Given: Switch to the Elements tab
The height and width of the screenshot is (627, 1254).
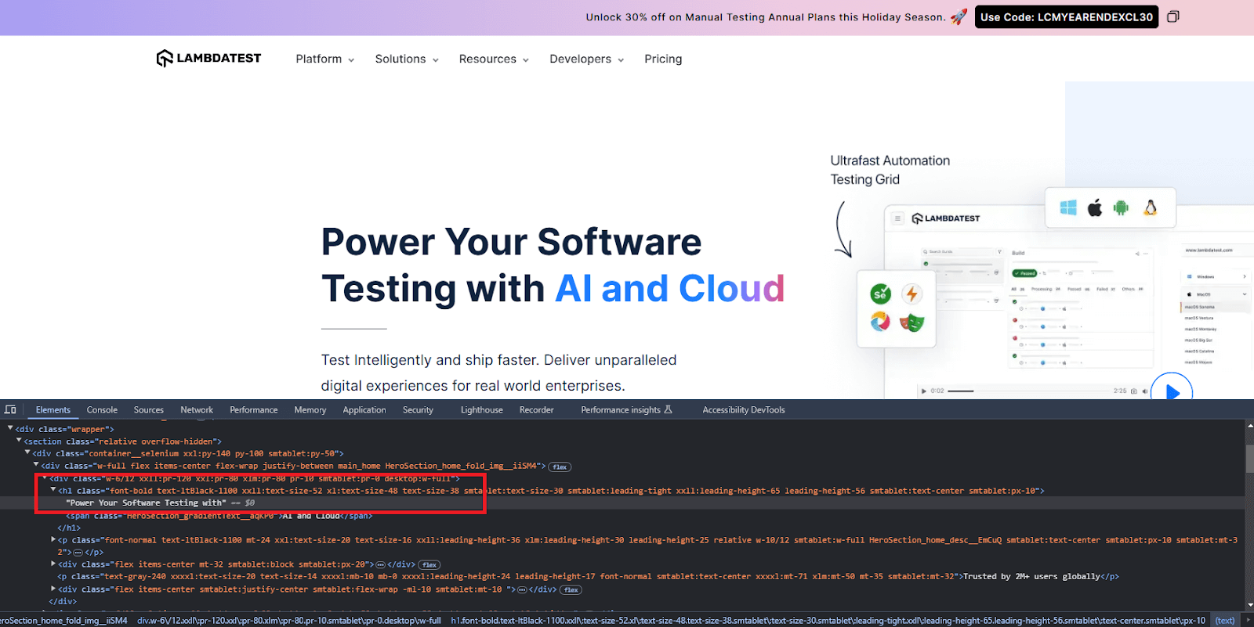Looking at the screenshot, I should click(53, 409).
